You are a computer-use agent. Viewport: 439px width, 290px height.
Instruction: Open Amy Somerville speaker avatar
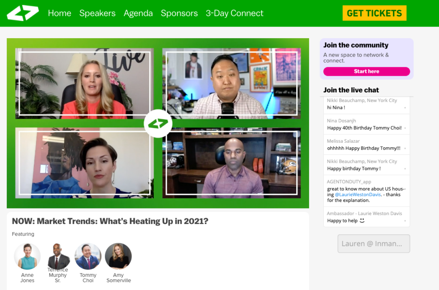(x=118, y=256)
